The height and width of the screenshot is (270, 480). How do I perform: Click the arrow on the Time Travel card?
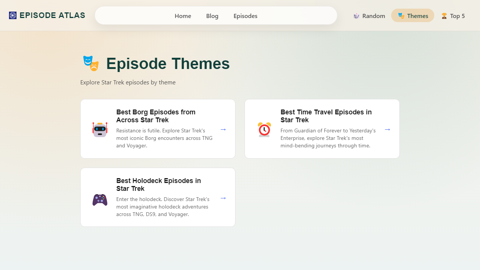point(387,129)
